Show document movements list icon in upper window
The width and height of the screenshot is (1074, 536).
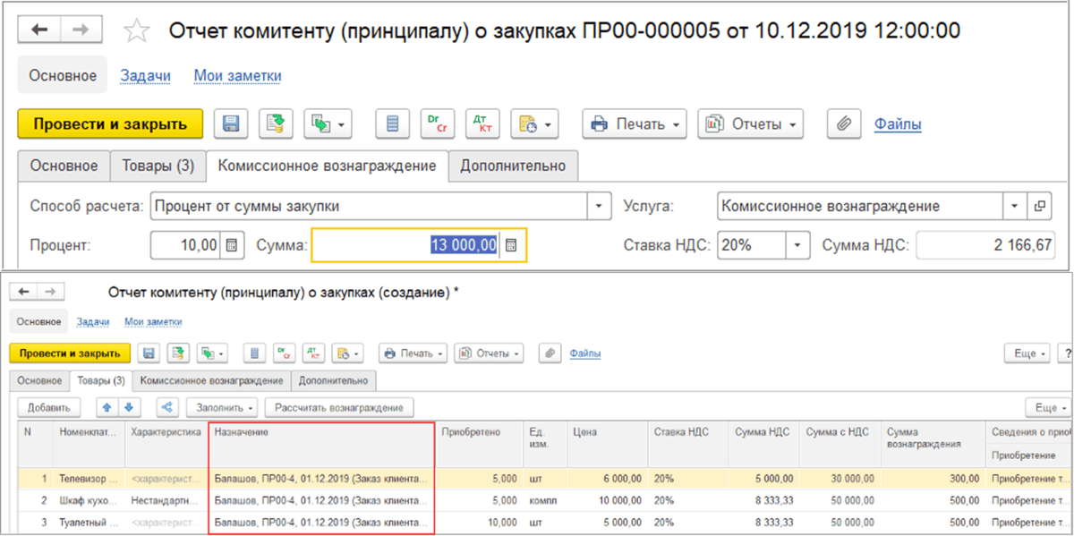pyautogui.click(x=392, y=124)
